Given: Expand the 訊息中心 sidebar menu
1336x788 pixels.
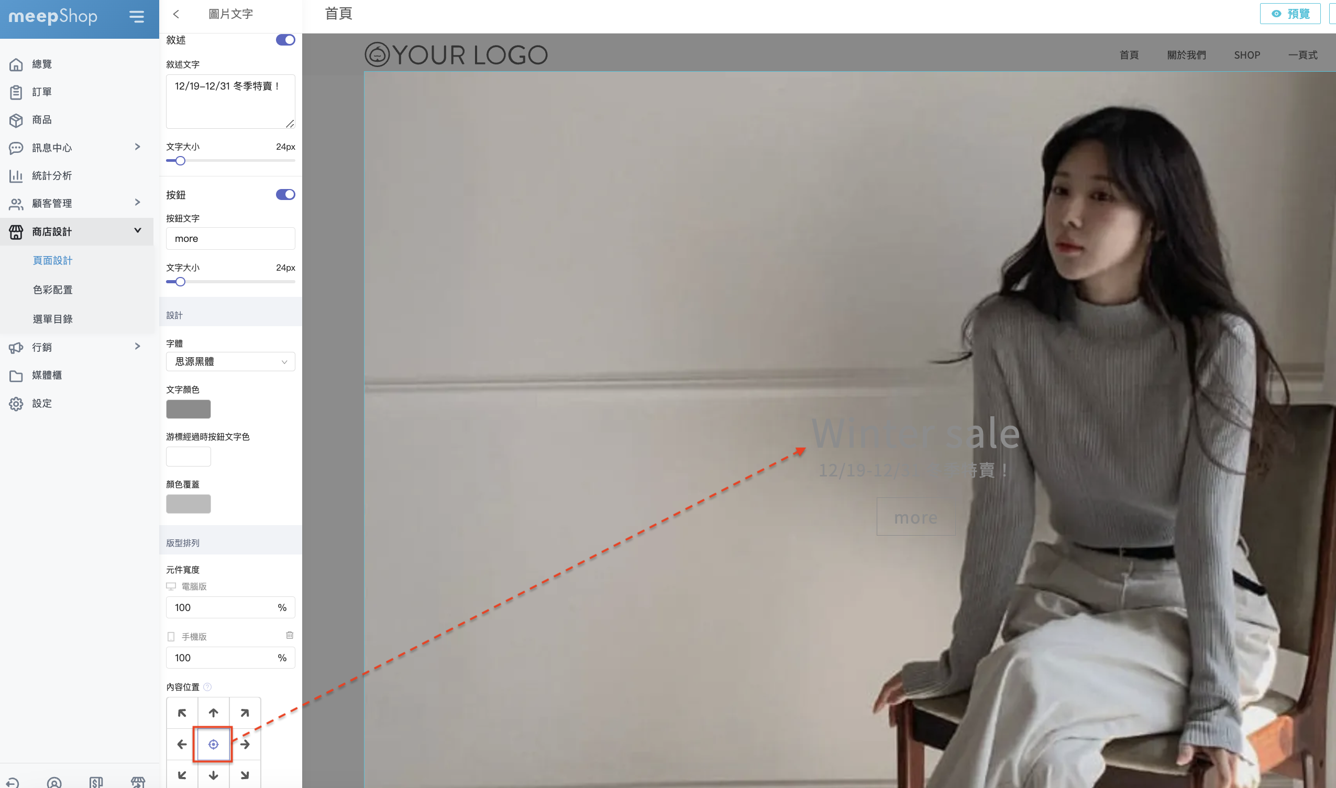Looking at the screenshot, I should (x=138, y=147).
